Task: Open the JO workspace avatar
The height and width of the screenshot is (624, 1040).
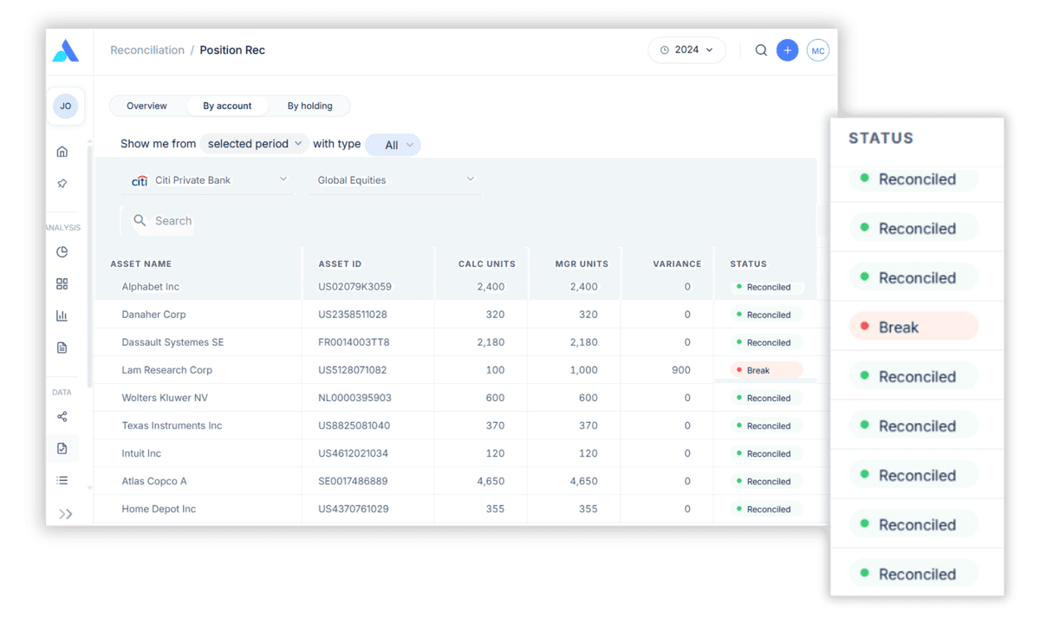Action: click(x=65, y=107)
